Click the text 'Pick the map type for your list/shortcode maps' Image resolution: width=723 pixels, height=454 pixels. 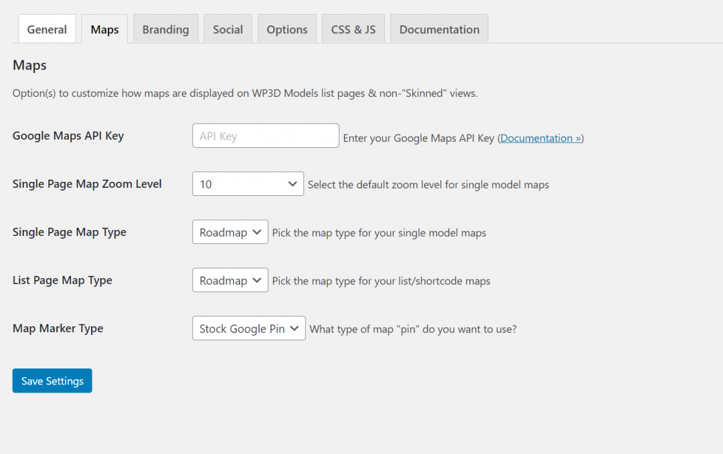[382, 281]
